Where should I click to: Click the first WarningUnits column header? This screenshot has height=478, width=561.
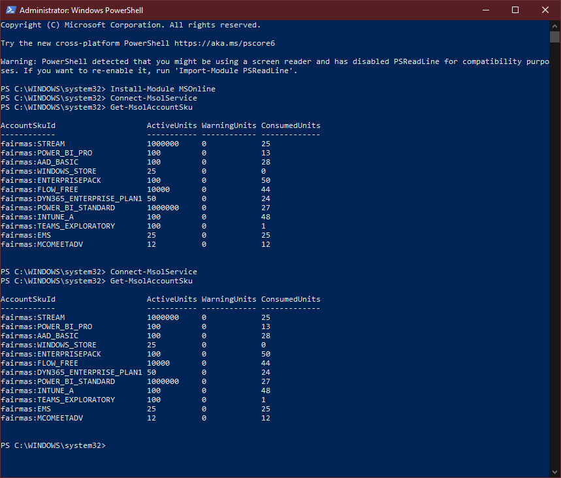point(229,125)
